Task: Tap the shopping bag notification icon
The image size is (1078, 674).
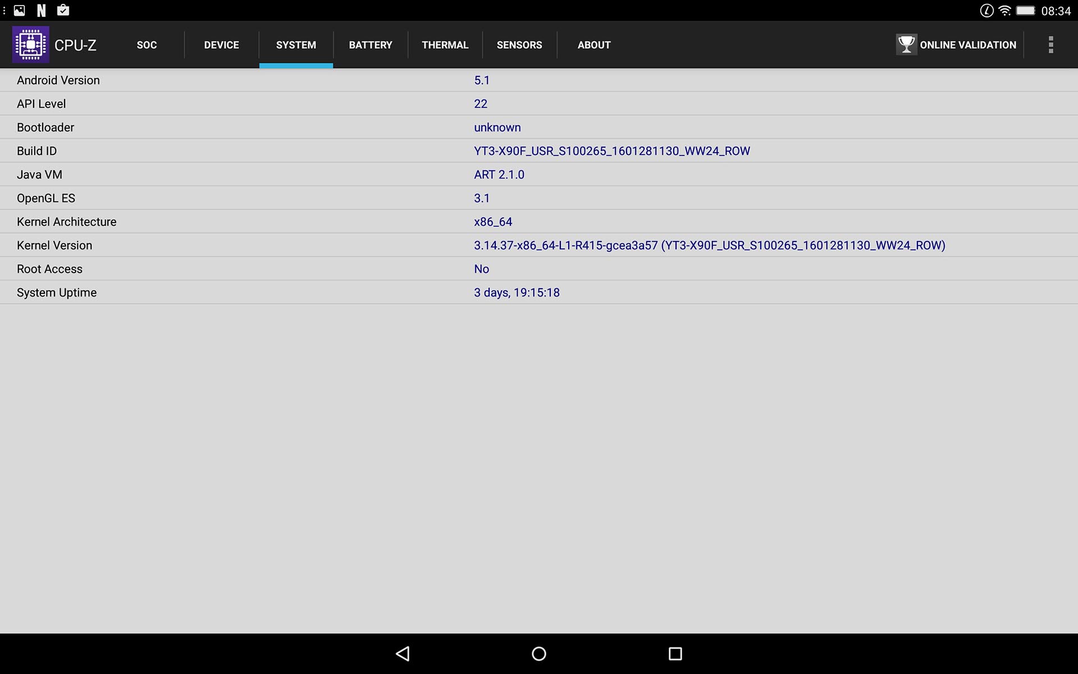Action: click(63, 10)
